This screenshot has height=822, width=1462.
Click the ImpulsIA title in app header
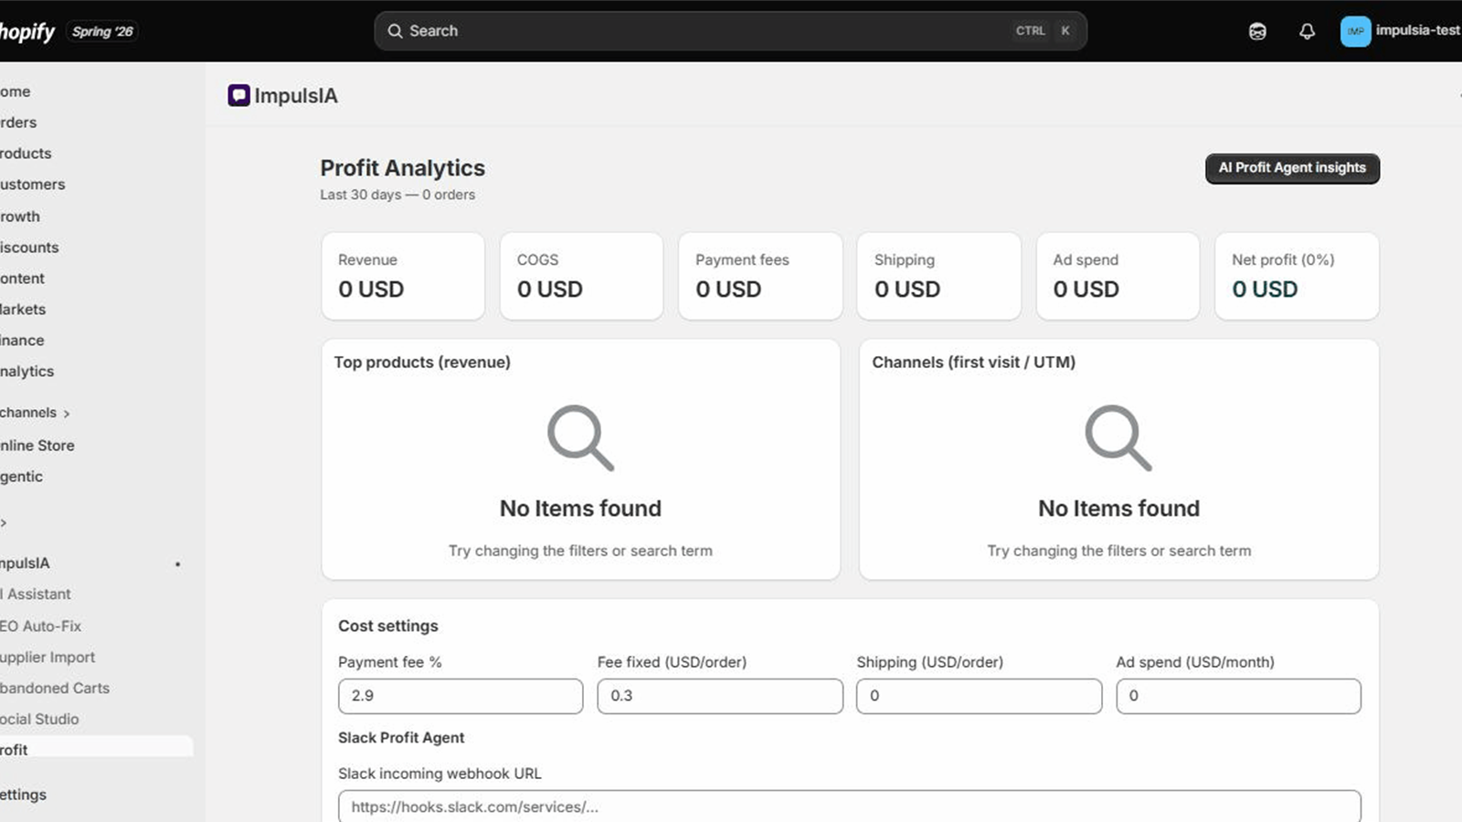(296, 96)
